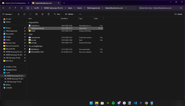Click the Paste icon in toolbar
The image size is (185, 106).
click(30, 14)
